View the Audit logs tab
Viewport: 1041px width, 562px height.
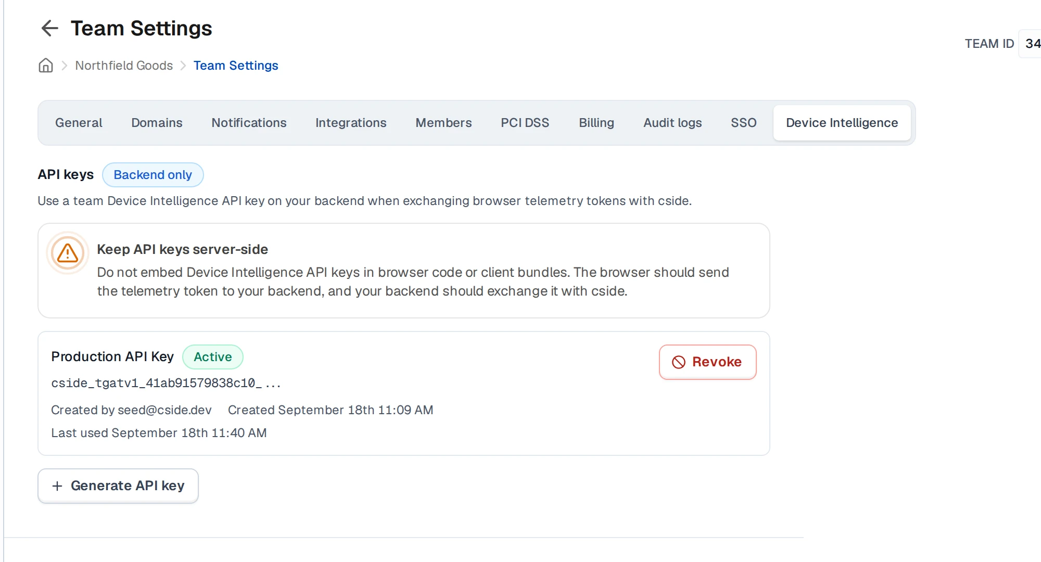[672, 123]
